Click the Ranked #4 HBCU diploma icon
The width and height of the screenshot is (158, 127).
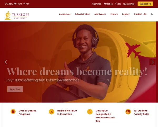click(52, 112)
